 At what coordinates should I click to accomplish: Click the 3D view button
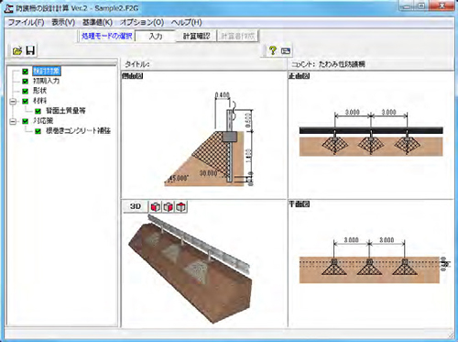[136, 206]
